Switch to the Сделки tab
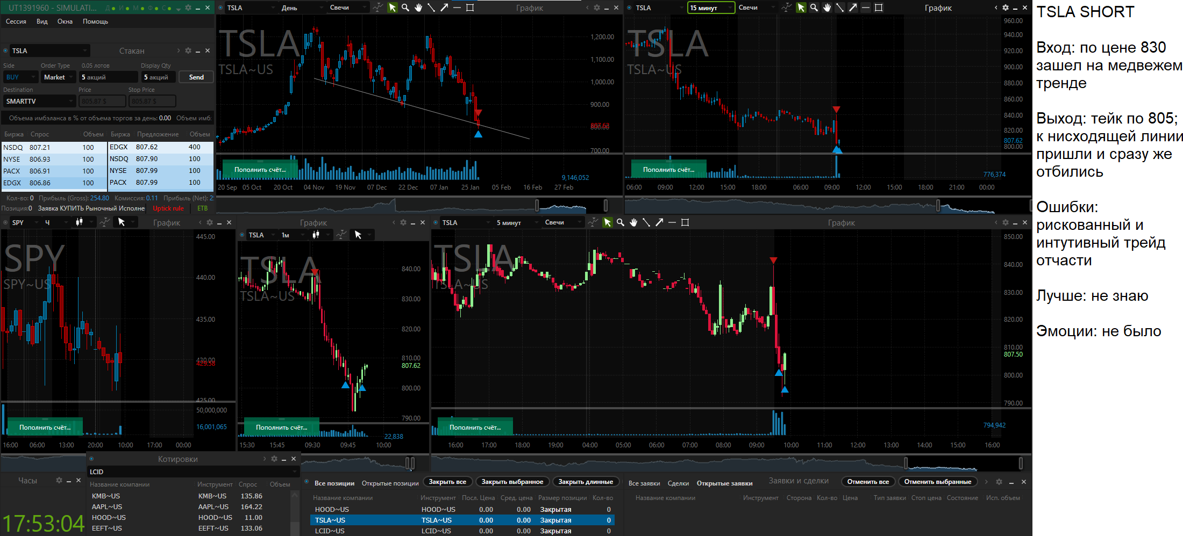This screenshot has width=1183, height=536. pos(678,483)
